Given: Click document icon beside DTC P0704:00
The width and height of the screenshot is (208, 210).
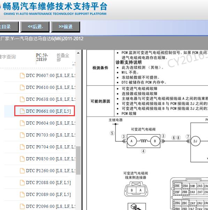Looking at the screenshot, I should 22,147.
